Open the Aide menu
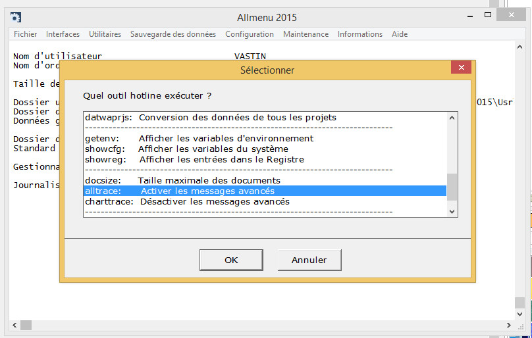The image size is (532, 338). coord(400,34)
